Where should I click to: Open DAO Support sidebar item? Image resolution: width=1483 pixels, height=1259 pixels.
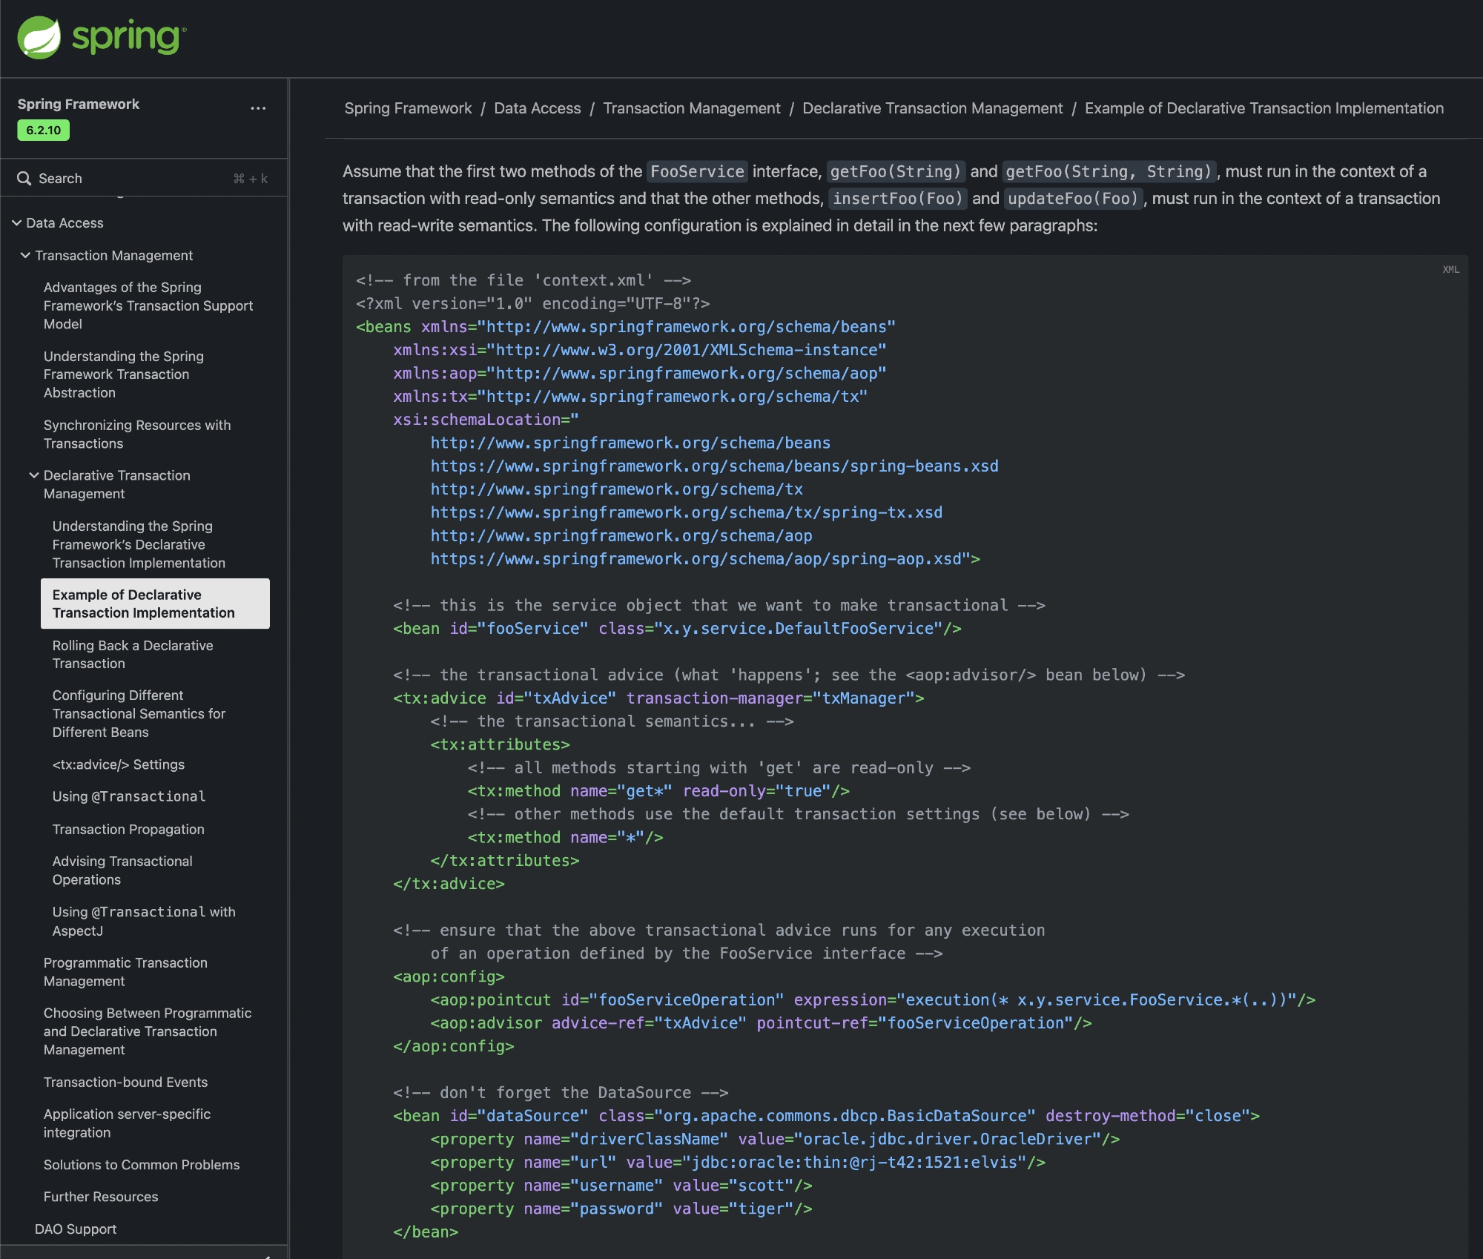tap(76, 1229)
